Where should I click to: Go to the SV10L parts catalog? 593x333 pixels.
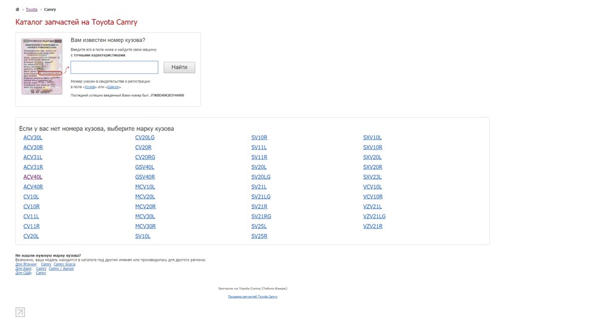143,236
